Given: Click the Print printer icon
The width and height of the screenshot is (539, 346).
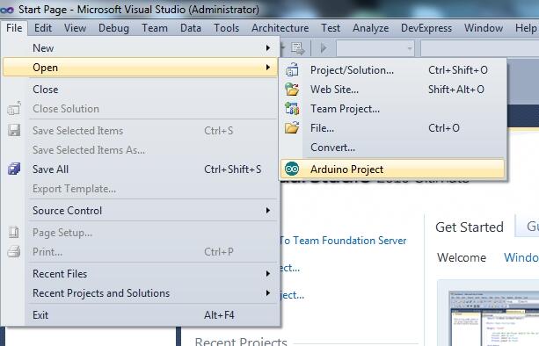Looking at the screenshot, I should pos(14,252).
